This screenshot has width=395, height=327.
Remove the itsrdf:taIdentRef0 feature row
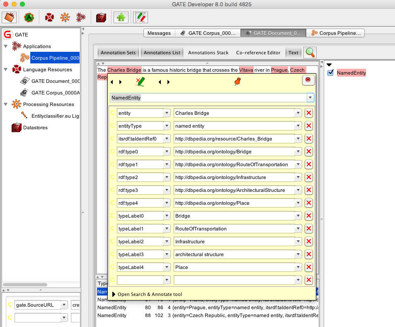pyautogui.click(x=309, y=138)
